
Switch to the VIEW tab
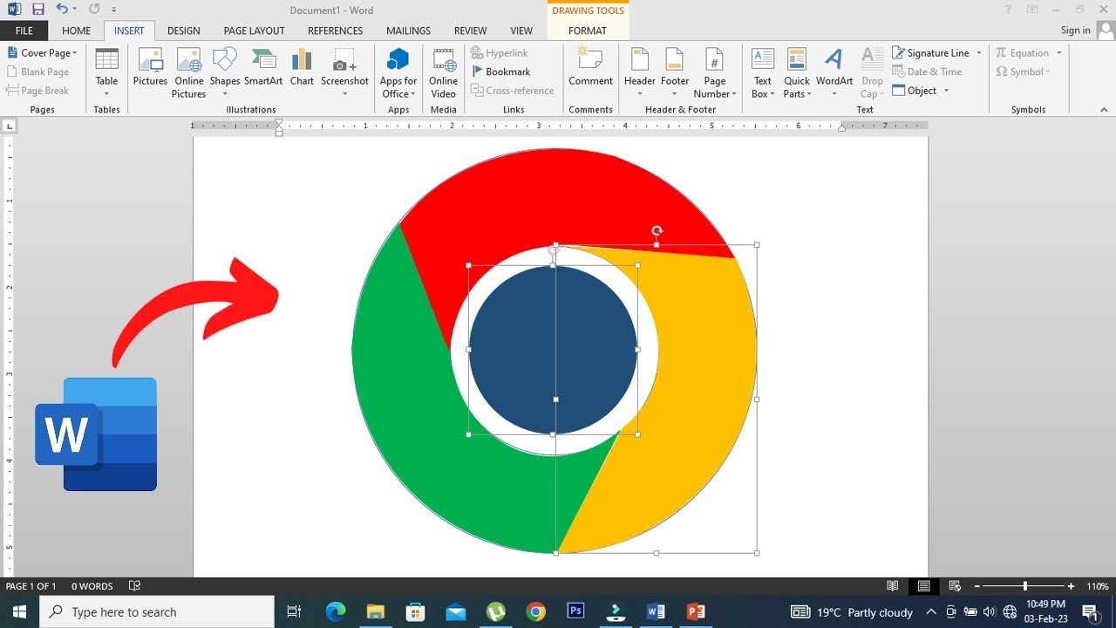[521, 31]
